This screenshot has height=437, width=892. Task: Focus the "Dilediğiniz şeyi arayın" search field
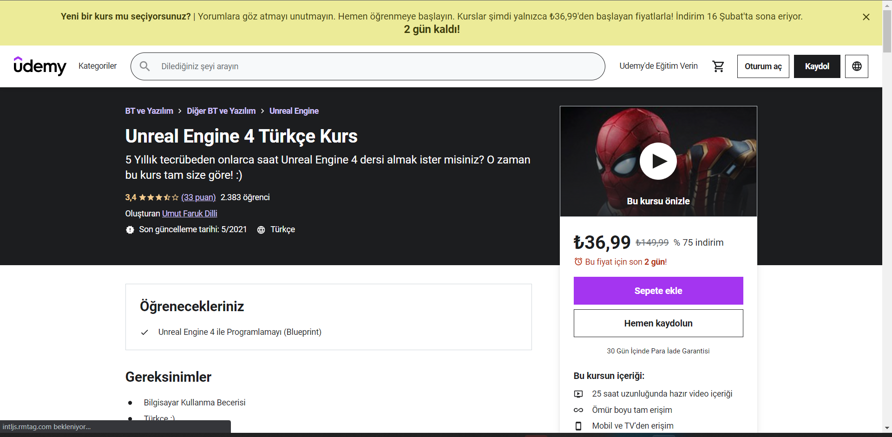[x=368, y=66]
